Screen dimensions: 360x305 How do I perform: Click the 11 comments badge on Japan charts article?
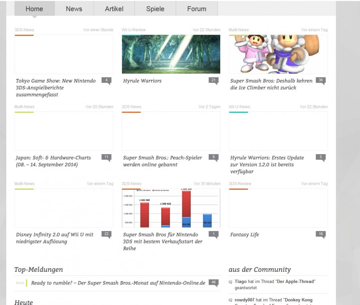click(x=106, y=157)
